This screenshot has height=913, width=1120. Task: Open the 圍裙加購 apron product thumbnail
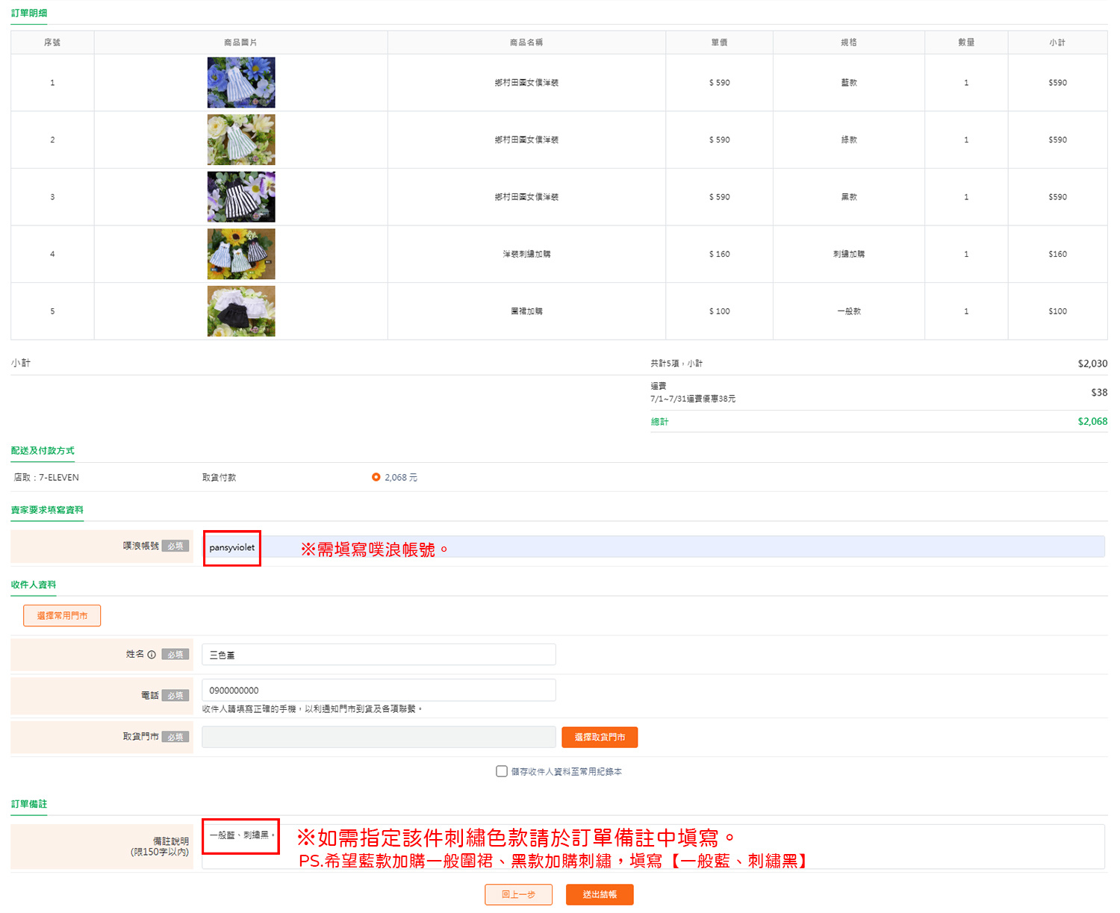[x=241, y=311]
